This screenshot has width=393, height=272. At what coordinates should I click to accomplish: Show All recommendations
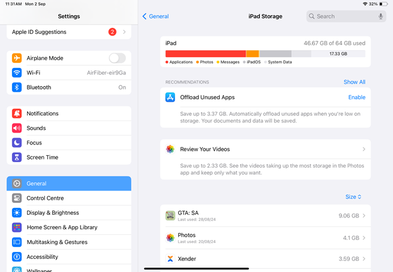(355, 82)
